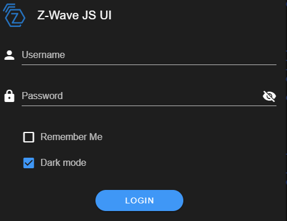The image size is (287, 221).
Task: Click the LOGIN text on the rounded button
Action: [139, 200]
